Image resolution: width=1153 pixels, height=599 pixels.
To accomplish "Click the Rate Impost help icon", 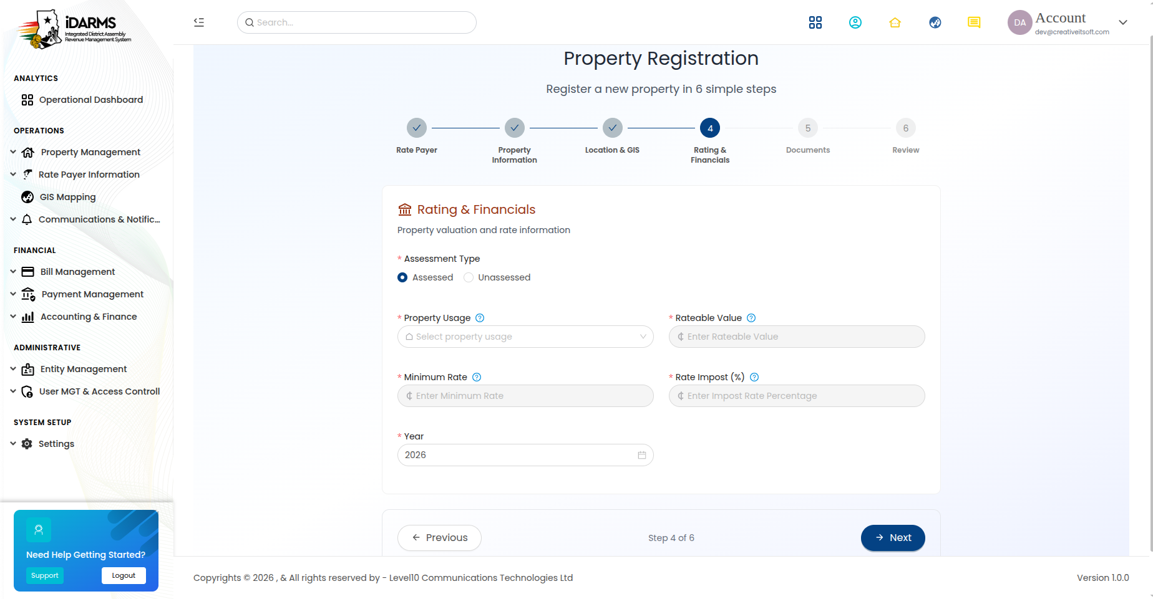I will coord(754,377).
